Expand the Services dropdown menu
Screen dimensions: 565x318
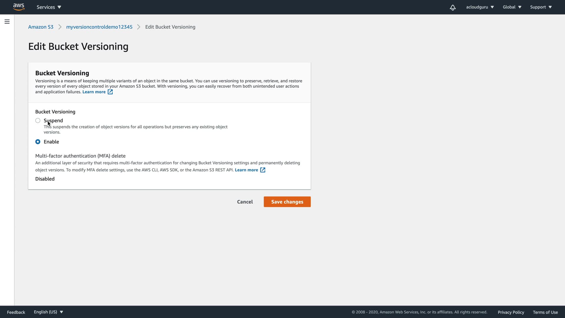pos(49,7)
